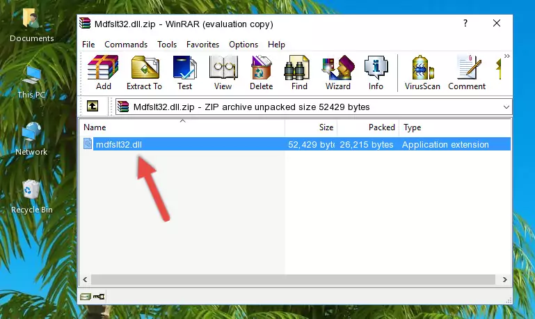
Task: Select the Documents desktop icon
Action: [x=32, y=26]
